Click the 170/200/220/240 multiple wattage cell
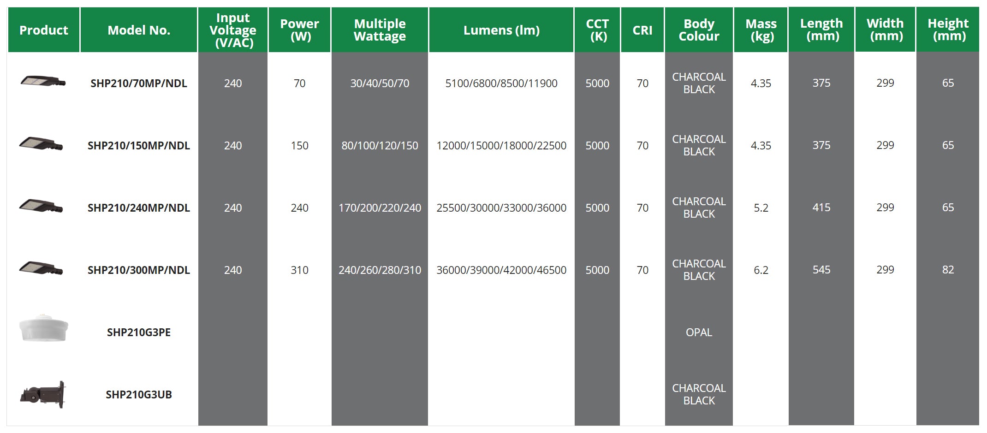This screenshot has width=987, height=433. point(380,208)
